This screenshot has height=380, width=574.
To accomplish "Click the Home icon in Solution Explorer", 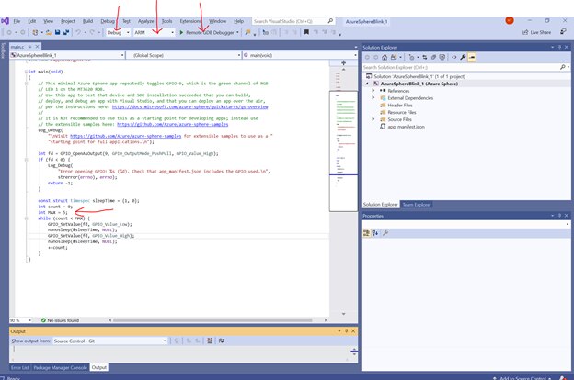I will click(385, 57).
